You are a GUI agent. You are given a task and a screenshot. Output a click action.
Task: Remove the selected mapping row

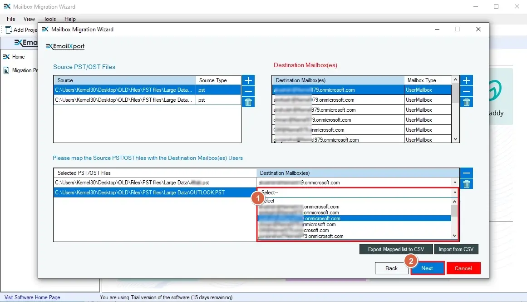tap(466, 173)
